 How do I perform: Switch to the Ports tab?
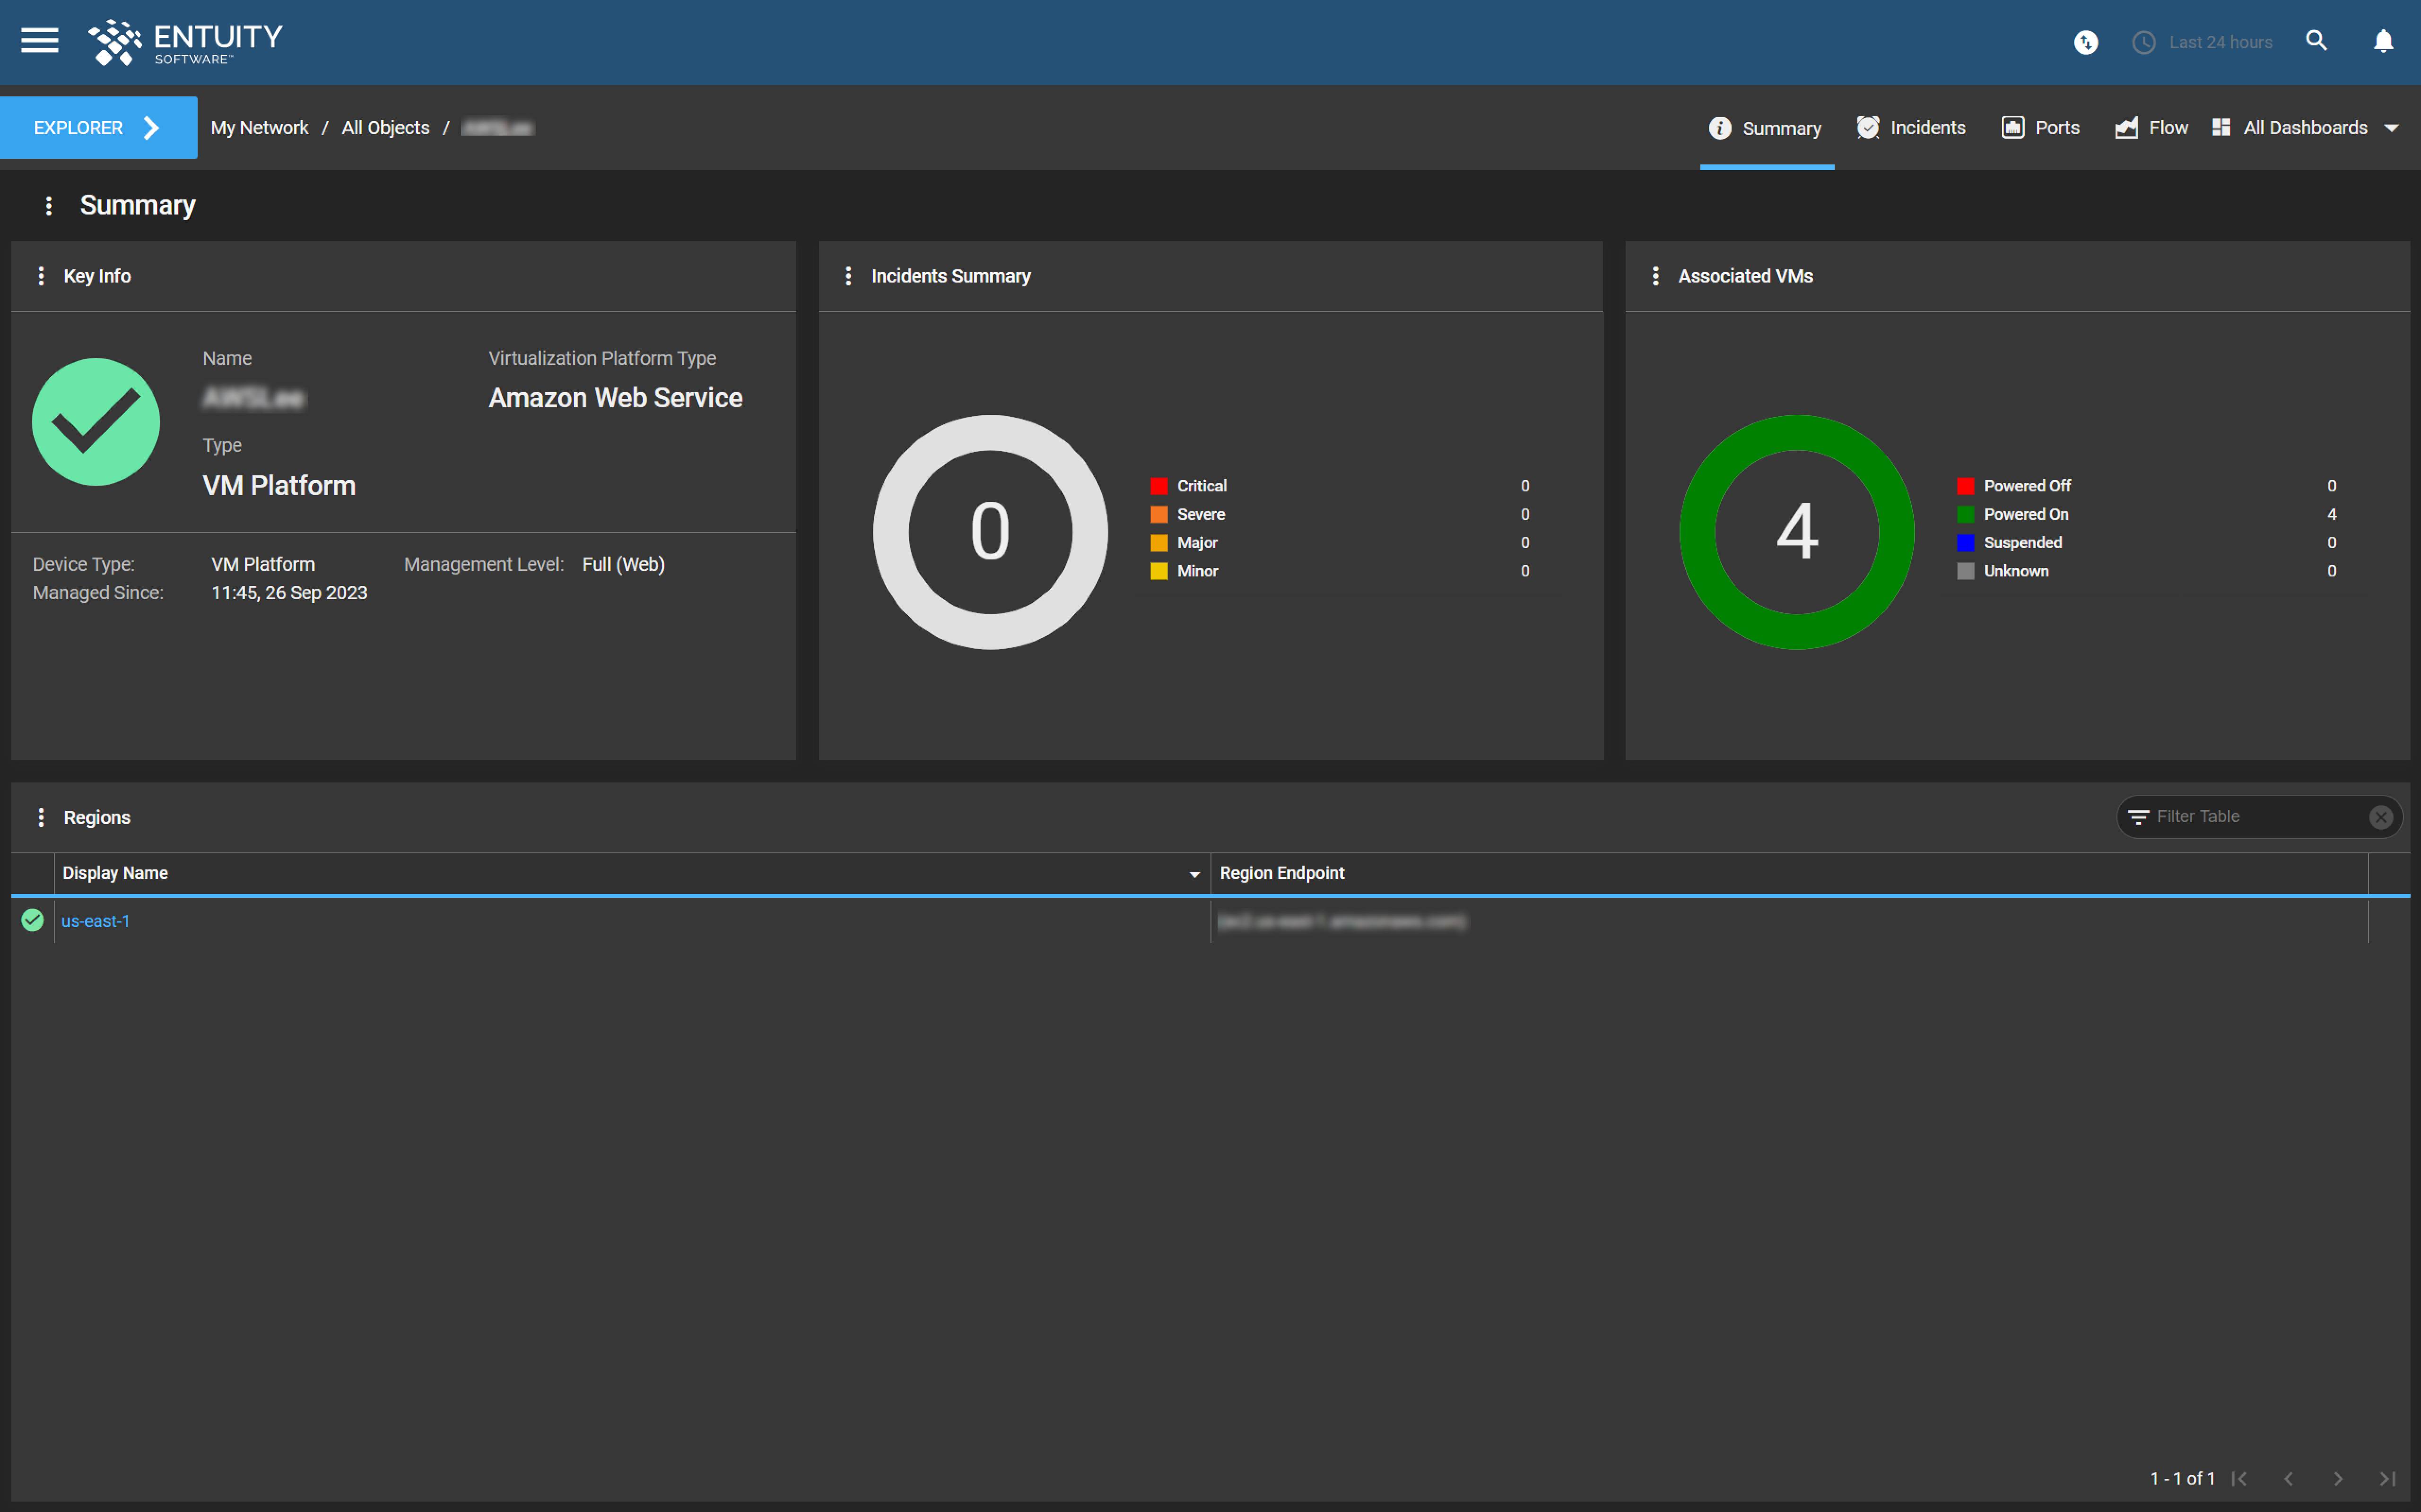pyautogui.click(x=2041, y=128)
